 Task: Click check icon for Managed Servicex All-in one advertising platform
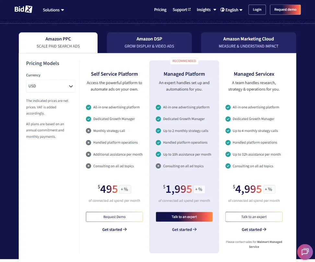click(228, 107)
